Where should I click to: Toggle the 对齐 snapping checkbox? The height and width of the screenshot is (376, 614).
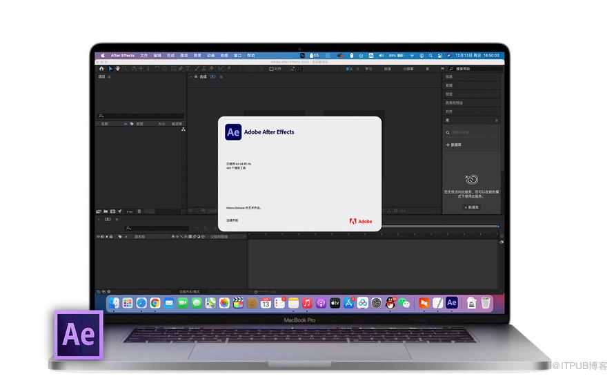coord(271,69)
